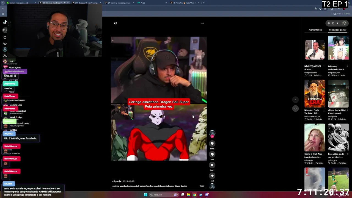The width and height of the screenshot is (352, 198).
Task: Open the spinning sound disc icon
Action: [x=212, y=186]
